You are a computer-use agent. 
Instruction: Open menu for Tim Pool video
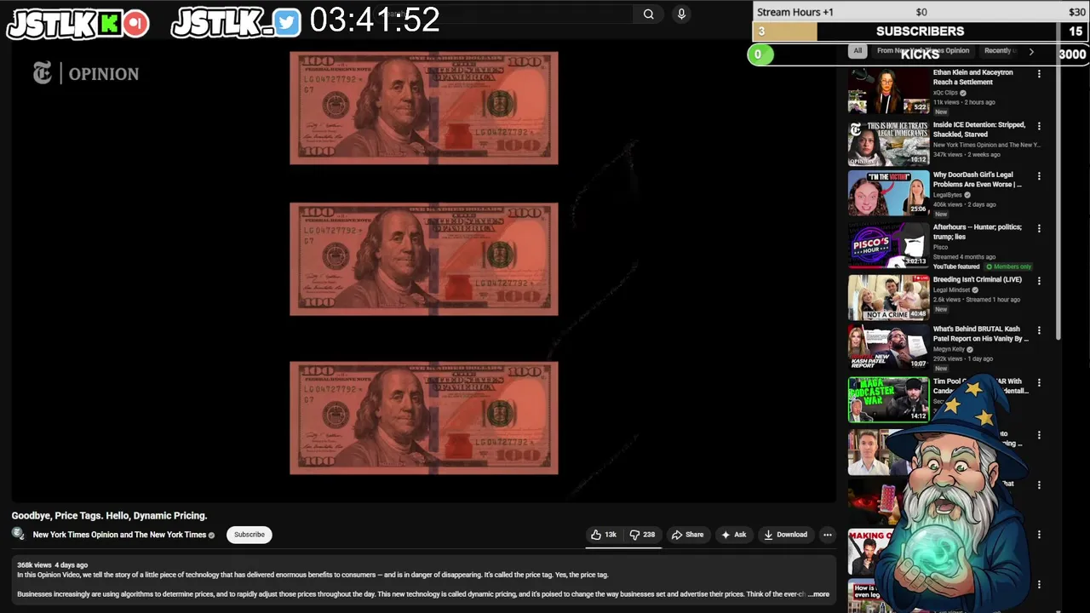click(1039, 383)
